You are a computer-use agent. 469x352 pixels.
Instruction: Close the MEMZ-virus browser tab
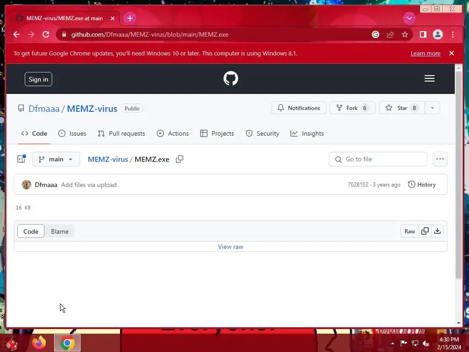coord(113,18)
